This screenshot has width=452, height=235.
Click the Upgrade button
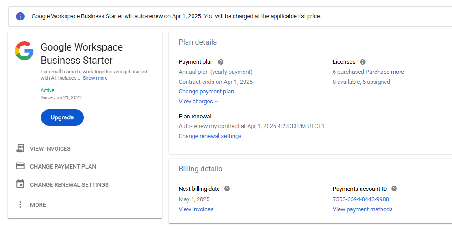click(62, 117)
